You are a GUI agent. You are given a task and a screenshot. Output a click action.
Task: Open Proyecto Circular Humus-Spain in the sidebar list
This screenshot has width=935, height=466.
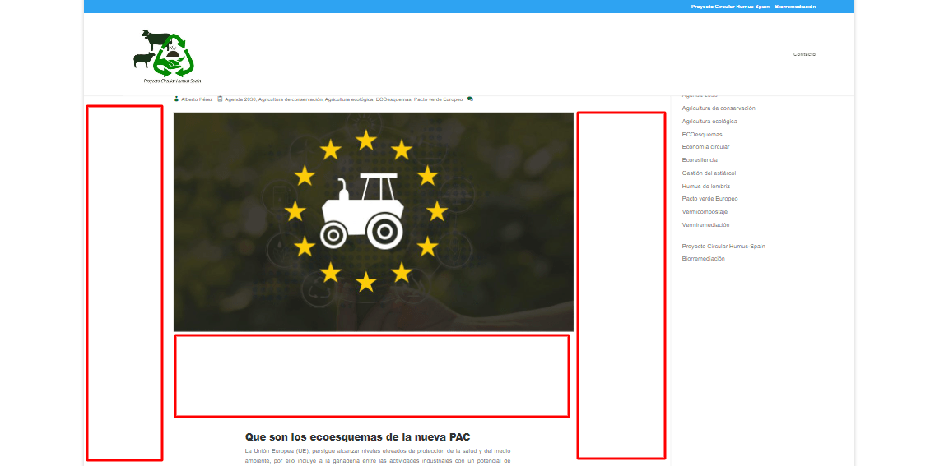(723, 247)
